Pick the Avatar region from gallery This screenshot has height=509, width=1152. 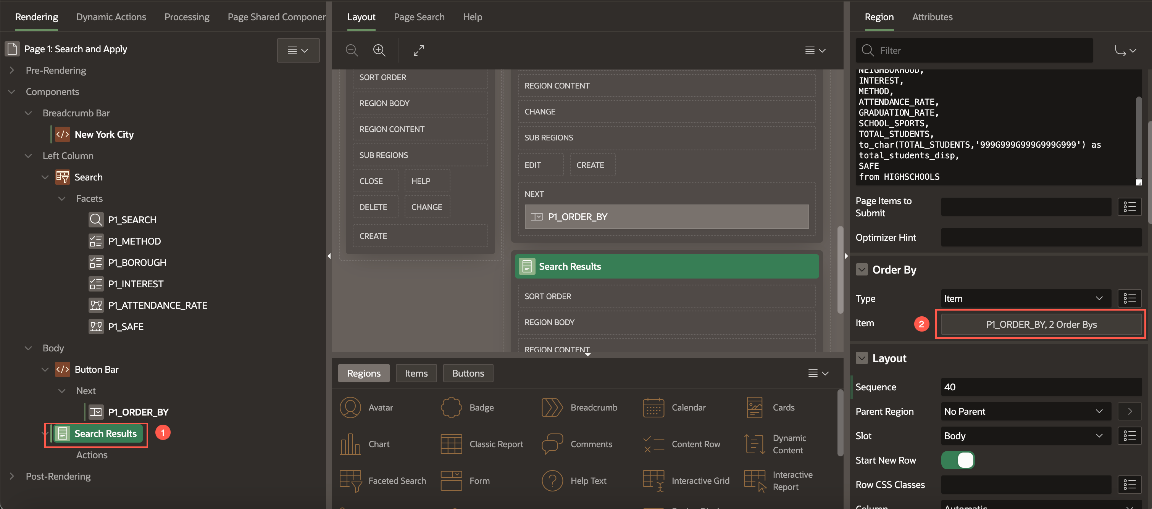coord(367,408)
